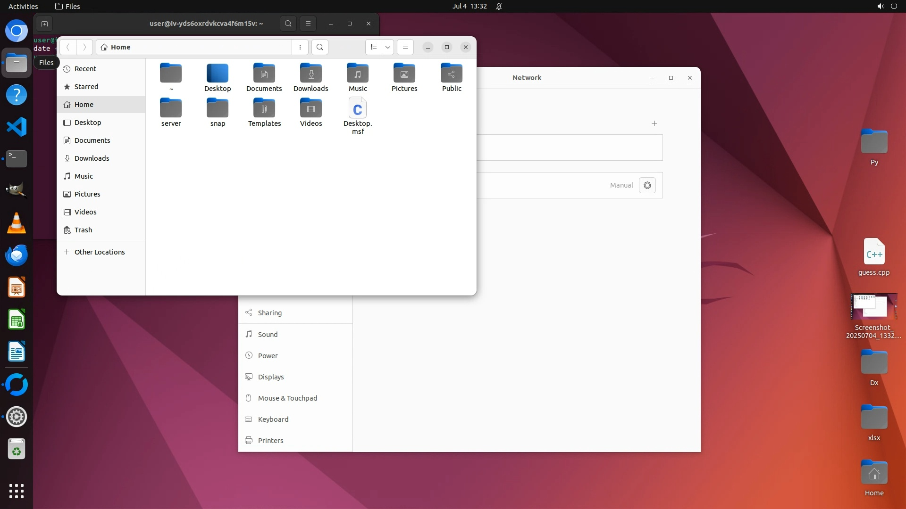The width and height of the screenshot is (906, 509).
Task: Click the terminal search icon
Action: point(288,24)
